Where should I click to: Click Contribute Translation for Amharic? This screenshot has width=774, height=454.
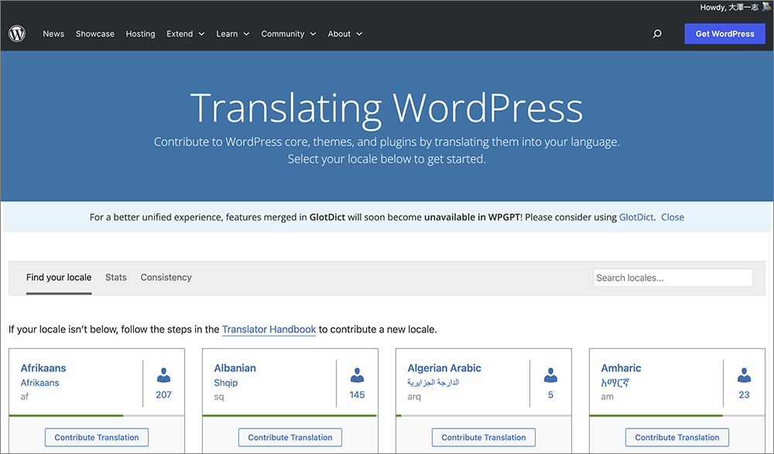pyautogui.click(x=677, y=437)
